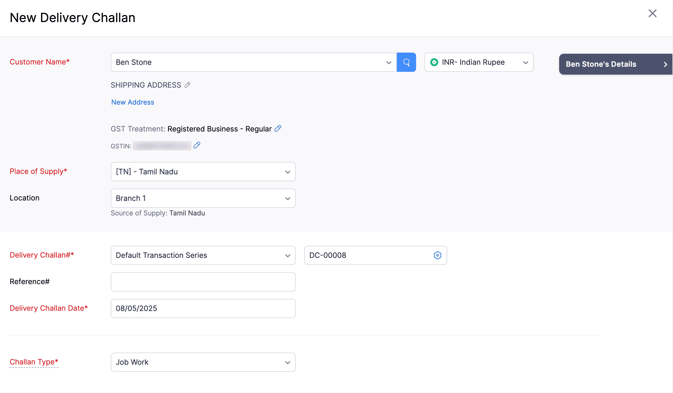This screenshot has height=393, width=673.
Task: Click the green INR currency icon
Action: [x=434, y=62]
